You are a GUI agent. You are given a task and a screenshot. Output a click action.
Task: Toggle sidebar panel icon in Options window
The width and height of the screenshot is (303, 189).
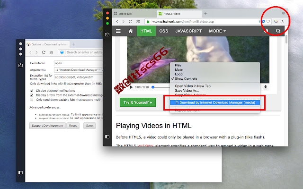20,172
